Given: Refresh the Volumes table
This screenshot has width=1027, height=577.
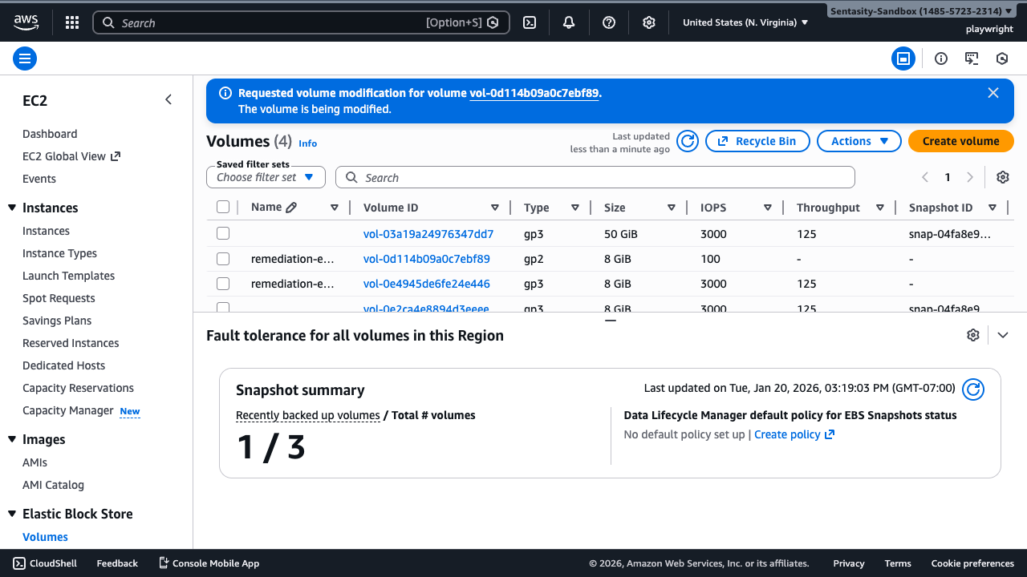Looking at the screenshot, I should coord(688,141).
